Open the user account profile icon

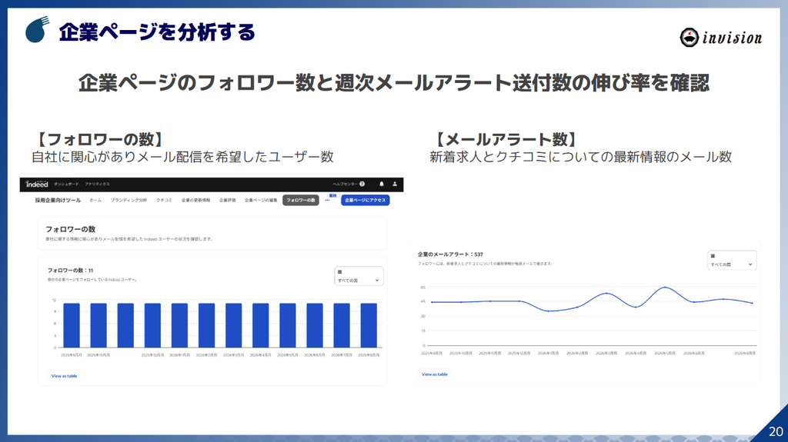tap(395, 184)
